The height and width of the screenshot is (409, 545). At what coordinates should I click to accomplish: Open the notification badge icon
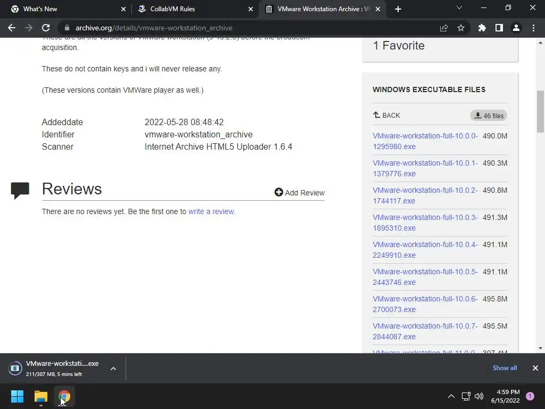point(530,396)
